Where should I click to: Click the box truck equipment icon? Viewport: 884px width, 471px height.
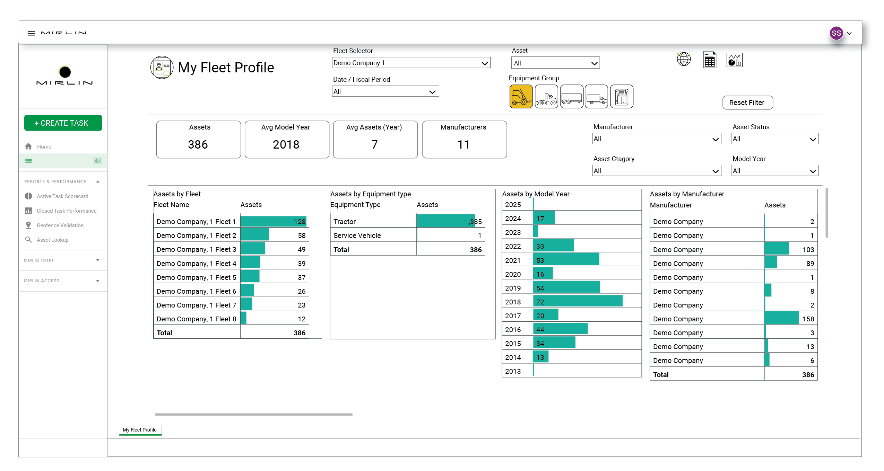tap(596, 97)
